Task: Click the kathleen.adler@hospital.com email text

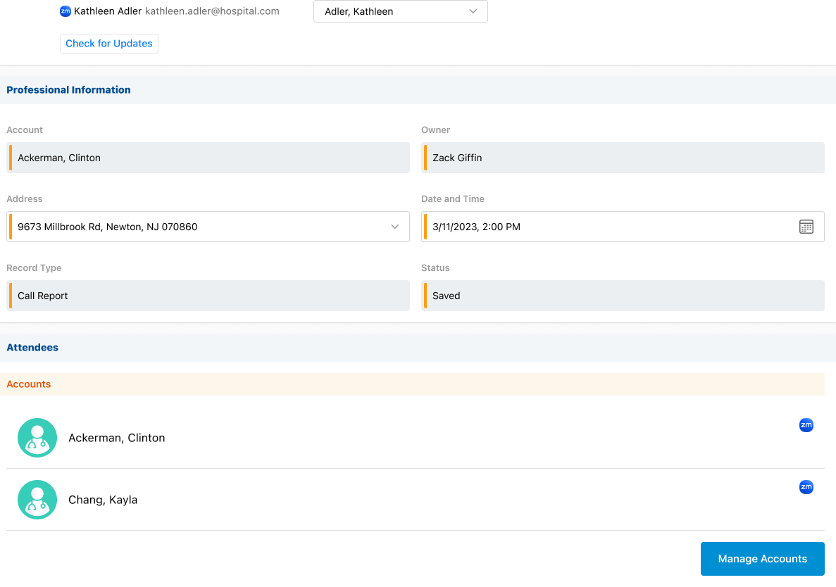Action: point(212,11)
